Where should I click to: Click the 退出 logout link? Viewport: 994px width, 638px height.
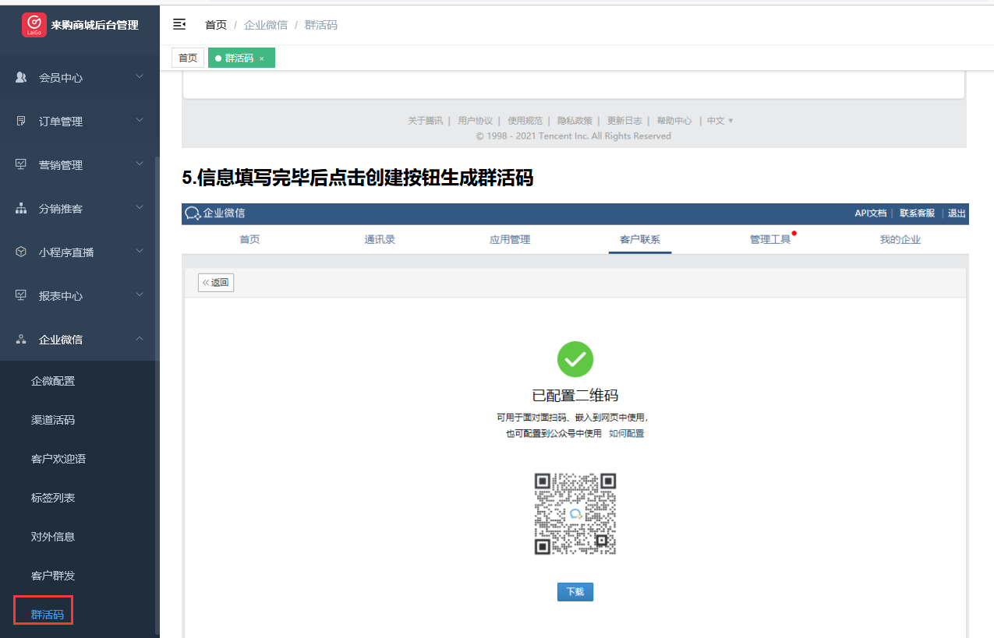[957, 213]
